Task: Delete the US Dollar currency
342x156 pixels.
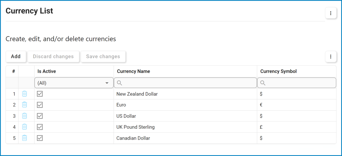Action: [25, 116]
